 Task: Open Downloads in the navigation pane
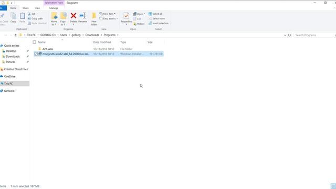[13, 56]
